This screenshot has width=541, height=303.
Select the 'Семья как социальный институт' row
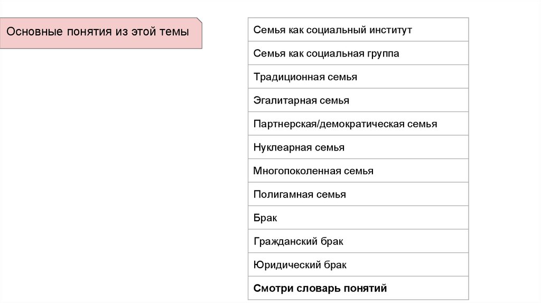(358, 30)
